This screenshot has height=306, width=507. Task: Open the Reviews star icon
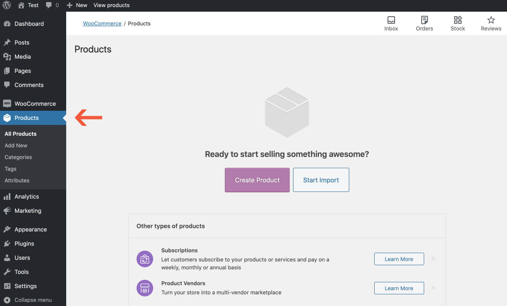pos(491,20)
